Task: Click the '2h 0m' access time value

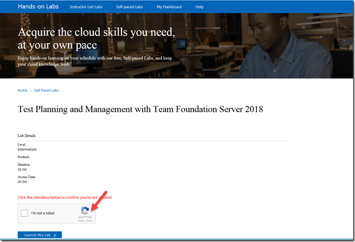Action: click(x=22, y=182)
